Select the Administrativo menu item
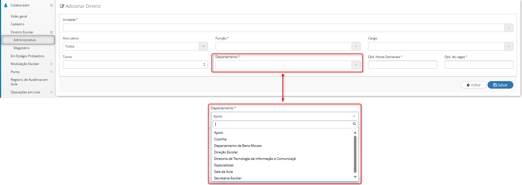 tap(28, 40)
